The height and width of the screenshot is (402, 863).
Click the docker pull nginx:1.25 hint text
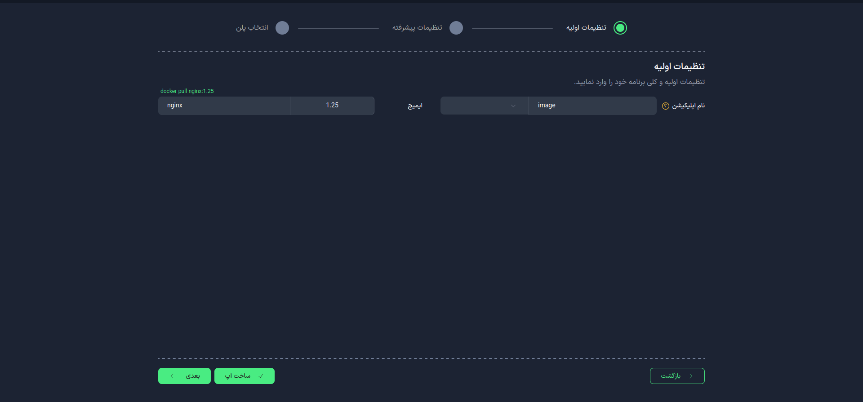(x=187, y=91)
